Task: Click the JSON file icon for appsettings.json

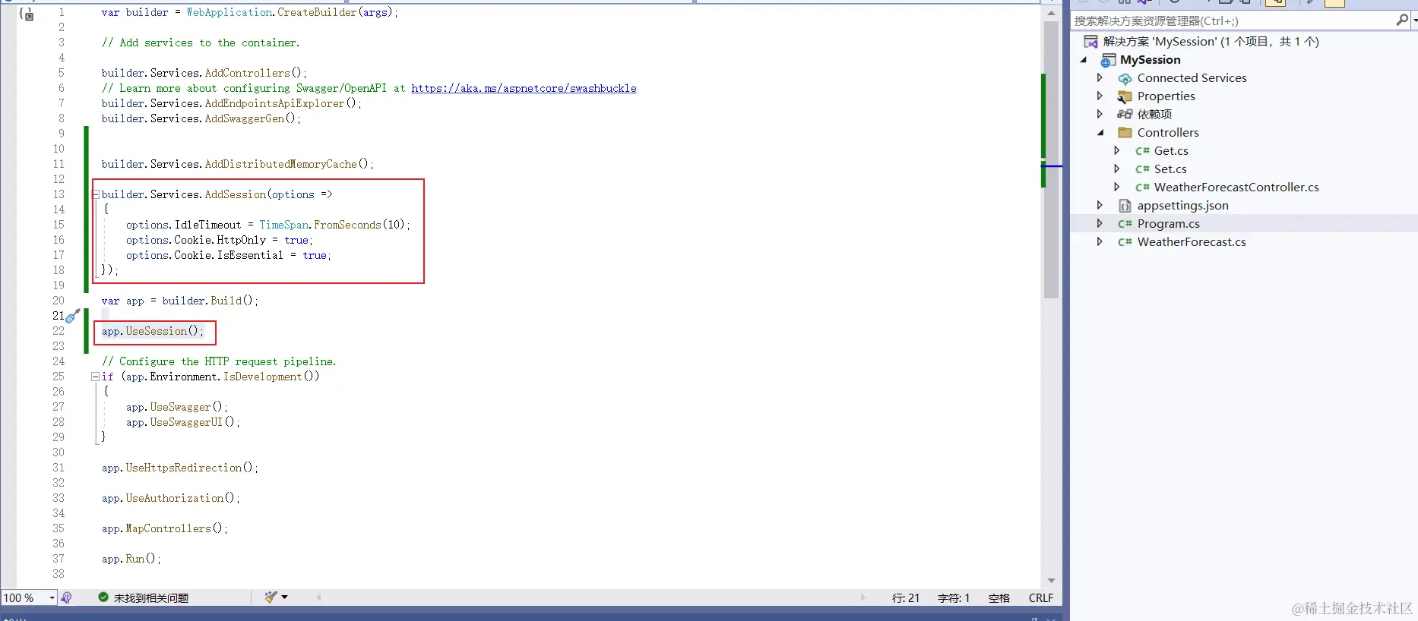Action: (x=1125, y=206)
